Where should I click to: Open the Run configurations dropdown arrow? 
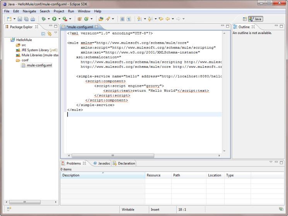59,19
